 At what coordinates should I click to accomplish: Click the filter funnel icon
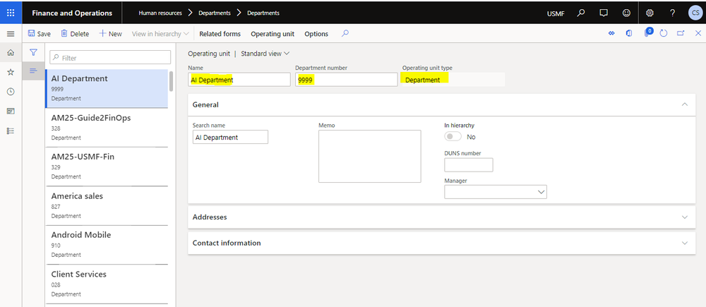click(x=32, y=52)
